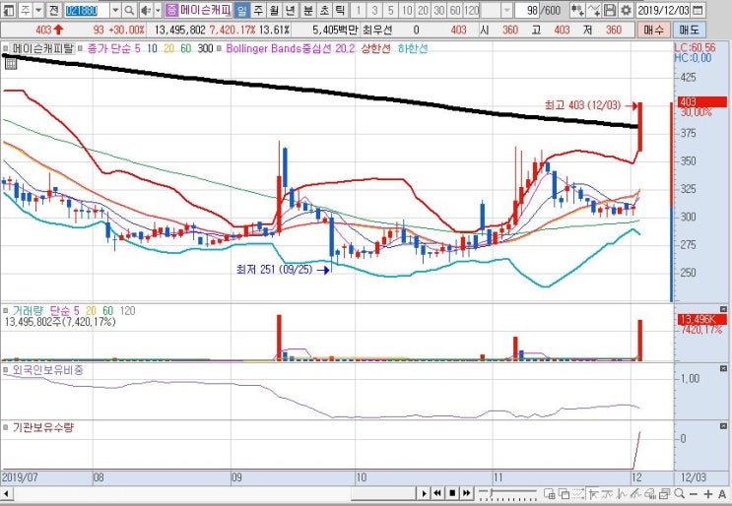This screenshot has height=506, width=732.
Task: Toggle the 종가 단순 moving average marker
Action: pos(80,48)
